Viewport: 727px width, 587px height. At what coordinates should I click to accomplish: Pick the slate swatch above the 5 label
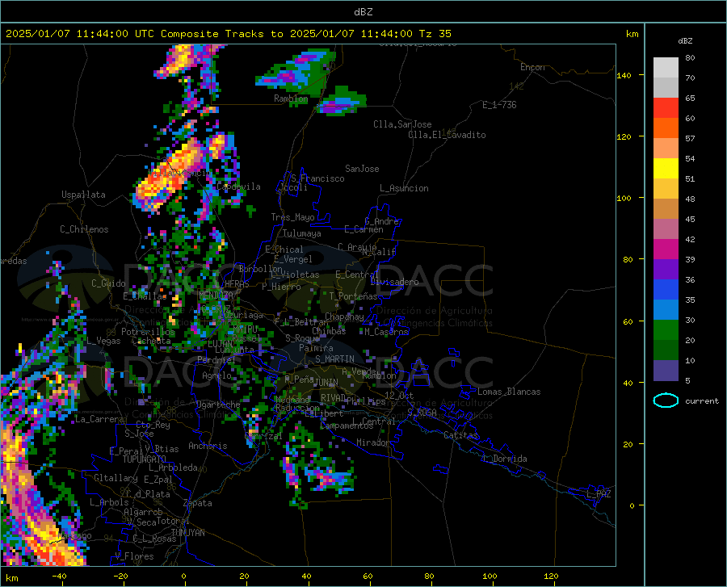coord(666,370)
